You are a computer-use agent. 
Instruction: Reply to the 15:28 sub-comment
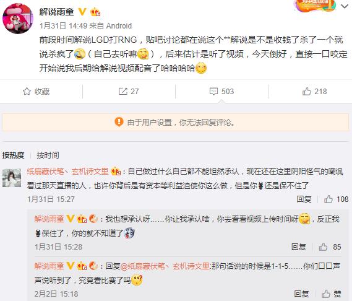click(x=299, y=247)
